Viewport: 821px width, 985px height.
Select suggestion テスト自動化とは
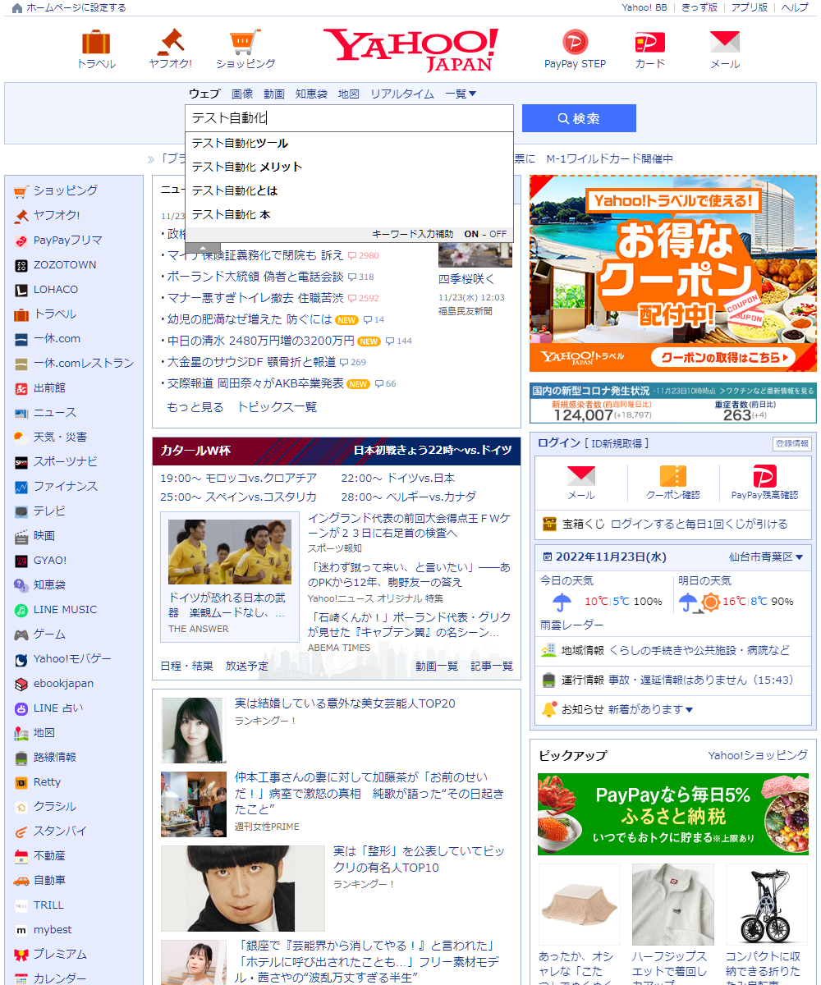[x=349, y=190]
